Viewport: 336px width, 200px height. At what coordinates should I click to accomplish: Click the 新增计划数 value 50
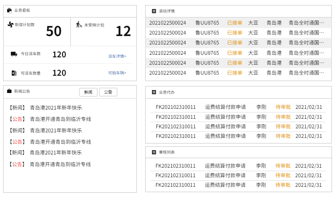coord(54,31)
